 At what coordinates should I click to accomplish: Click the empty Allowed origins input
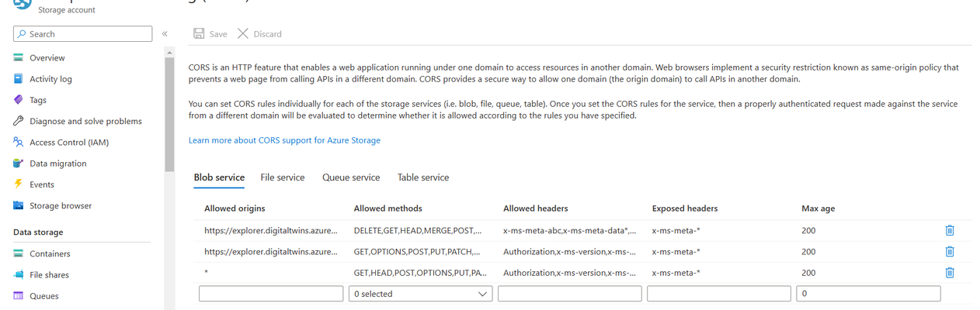[x=271, y=294]
